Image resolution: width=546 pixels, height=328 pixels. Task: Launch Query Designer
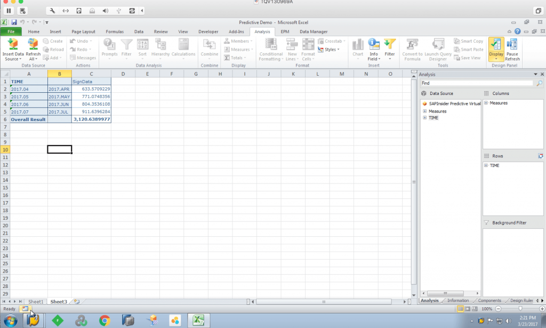[438, 50]
